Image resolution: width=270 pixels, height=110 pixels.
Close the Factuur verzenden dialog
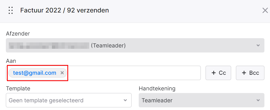coord(265,10)
